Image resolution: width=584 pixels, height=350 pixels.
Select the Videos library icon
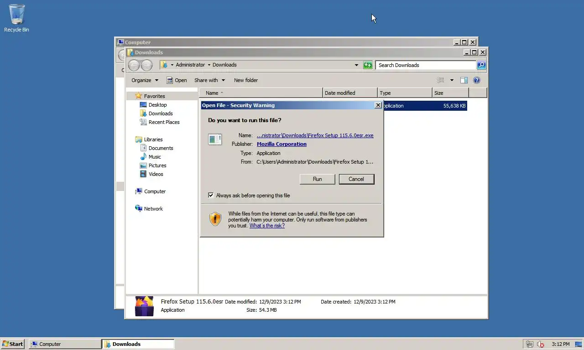tap(143, 174)
